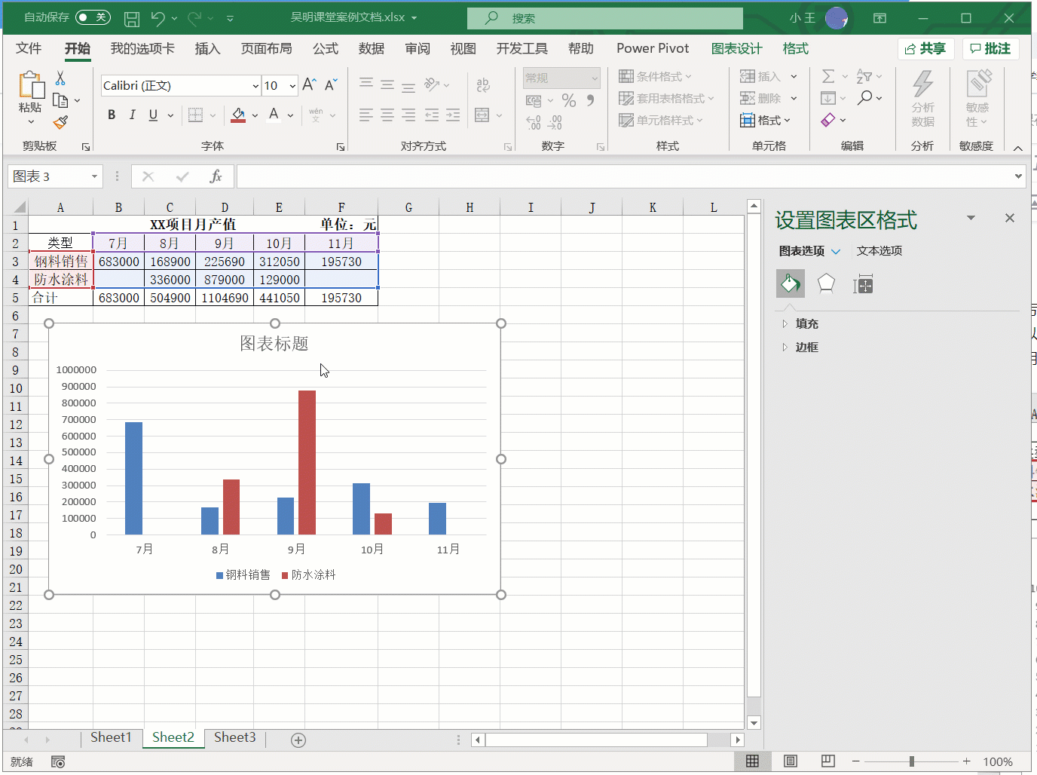
Task: Click the Clear eraser icon
Action: click(828, 120)
